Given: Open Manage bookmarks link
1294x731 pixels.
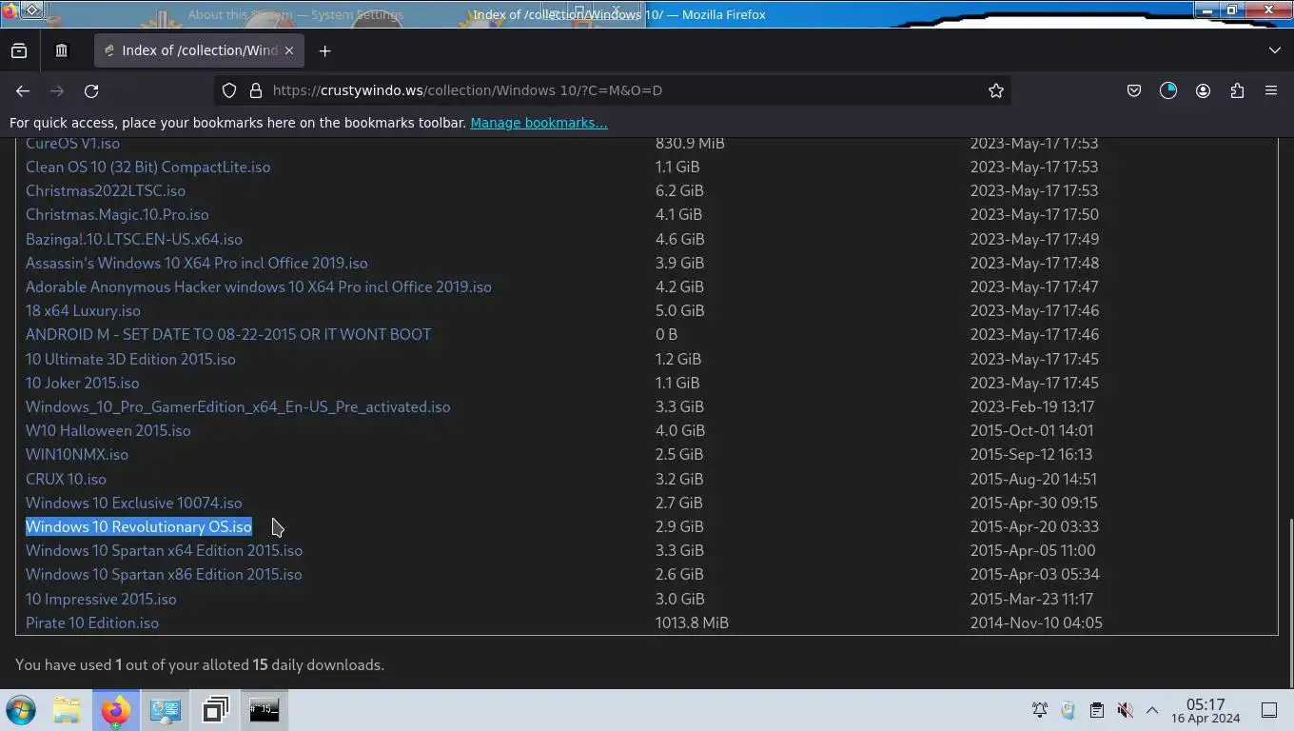Looking at the screenshot, I should click(x=539, y=123).
